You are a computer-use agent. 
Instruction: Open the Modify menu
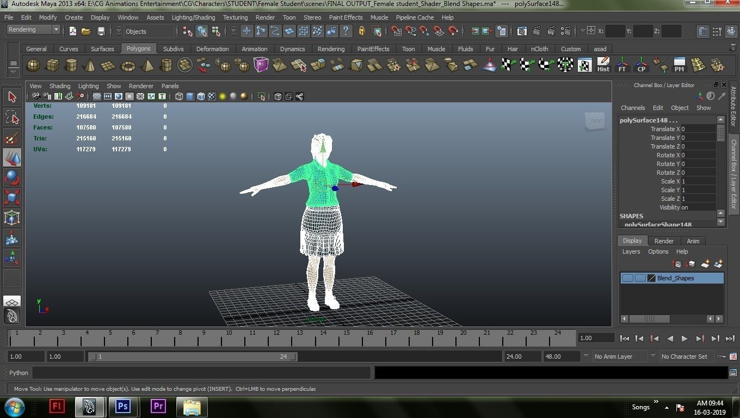(x=48, y=17)
